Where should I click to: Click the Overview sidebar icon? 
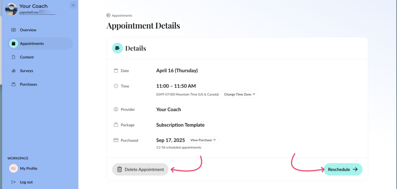point(14,30)
